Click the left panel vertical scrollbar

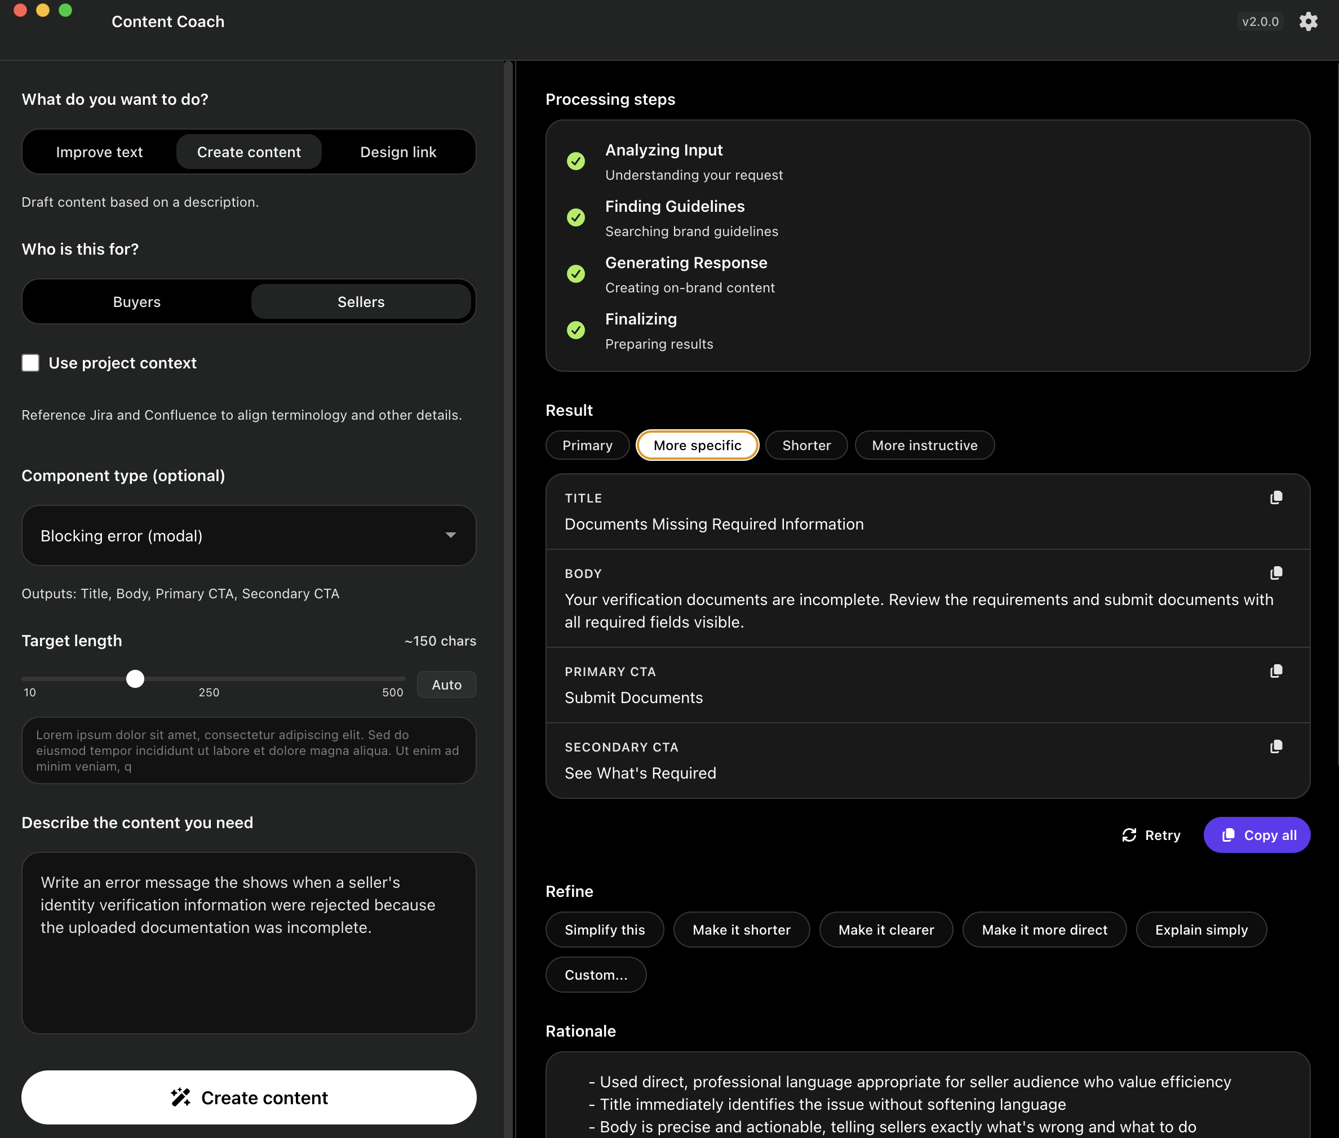508,599
